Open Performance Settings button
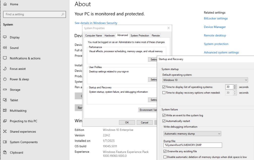Viewport: 254px width, 160px height. [153, 59]
